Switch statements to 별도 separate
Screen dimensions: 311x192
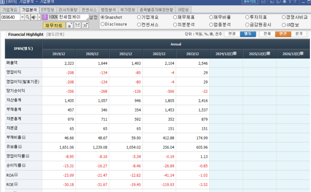pos(248,34)
